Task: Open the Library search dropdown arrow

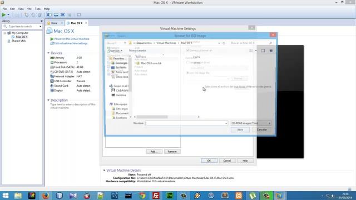Action: (x=40, y=27)
